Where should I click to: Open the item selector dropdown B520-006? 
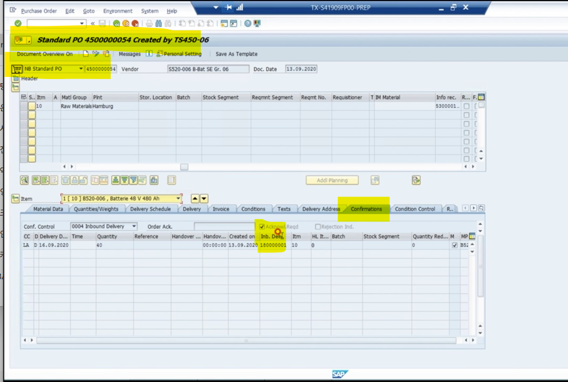(178, 199)
